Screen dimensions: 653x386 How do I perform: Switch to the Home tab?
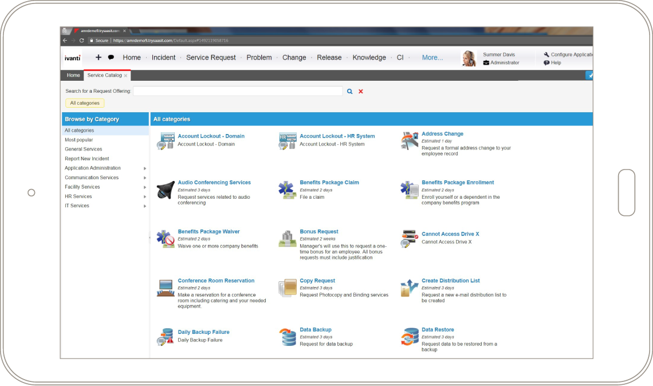pos(73,75)
